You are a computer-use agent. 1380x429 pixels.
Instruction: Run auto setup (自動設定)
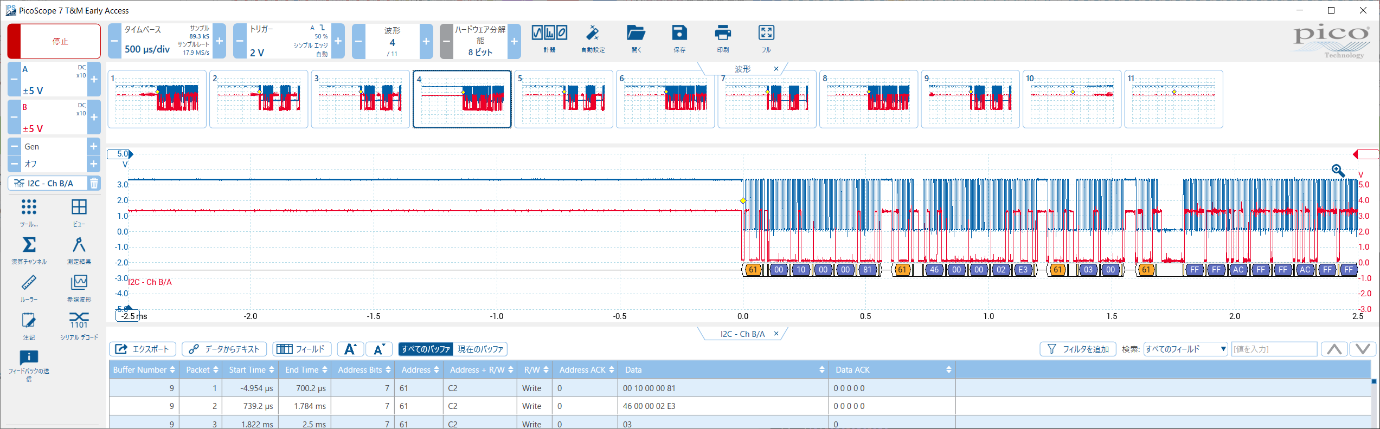coord(593,39)
